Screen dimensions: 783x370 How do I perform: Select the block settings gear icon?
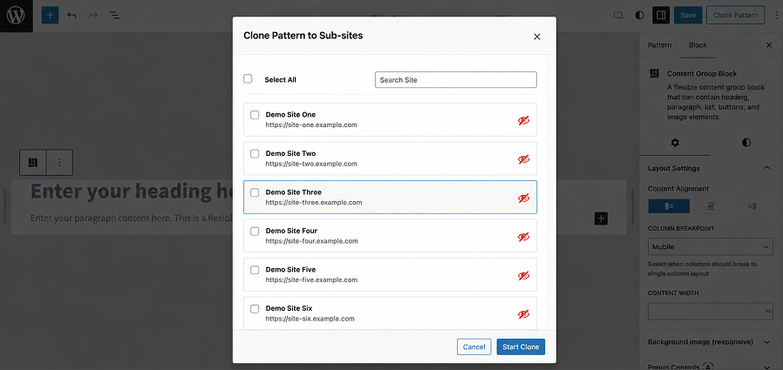click(675, 143)
